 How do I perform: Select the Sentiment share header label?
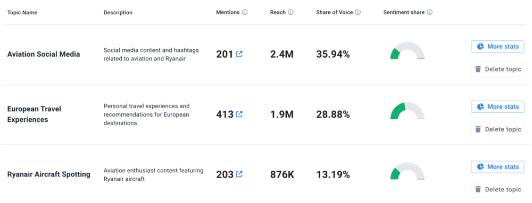pyautogui.click(x=404, y=13)
